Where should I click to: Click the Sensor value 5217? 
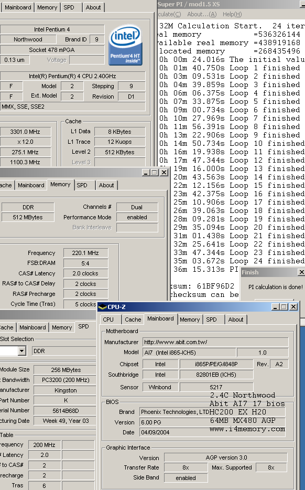coord(216,387)
